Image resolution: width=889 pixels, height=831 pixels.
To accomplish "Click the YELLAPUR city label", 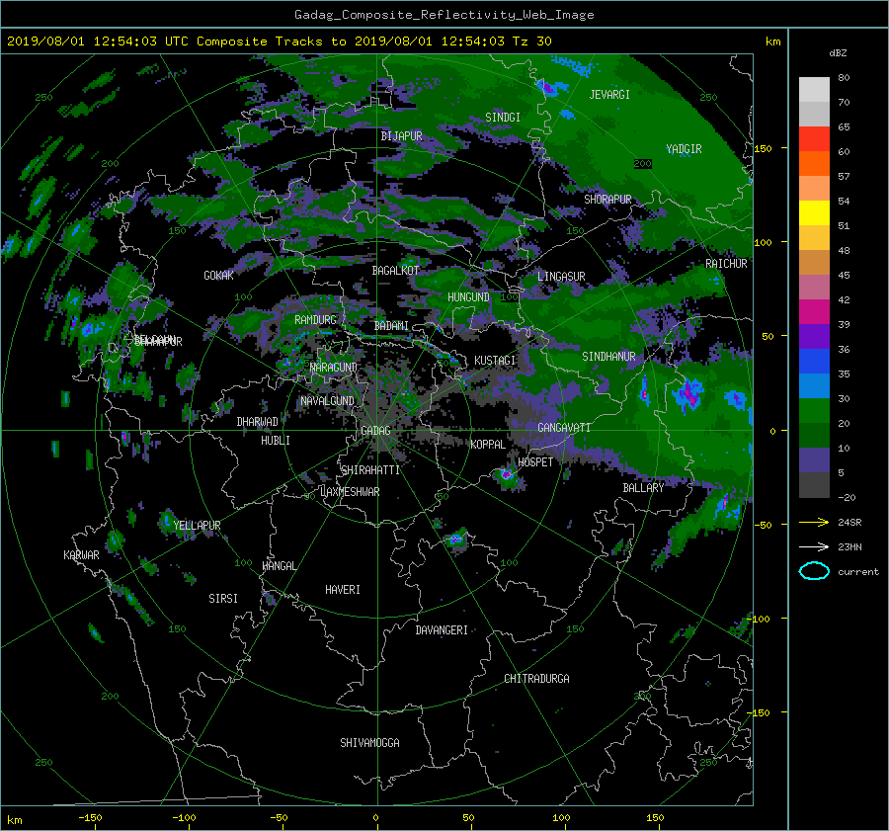I will point(197,526).
